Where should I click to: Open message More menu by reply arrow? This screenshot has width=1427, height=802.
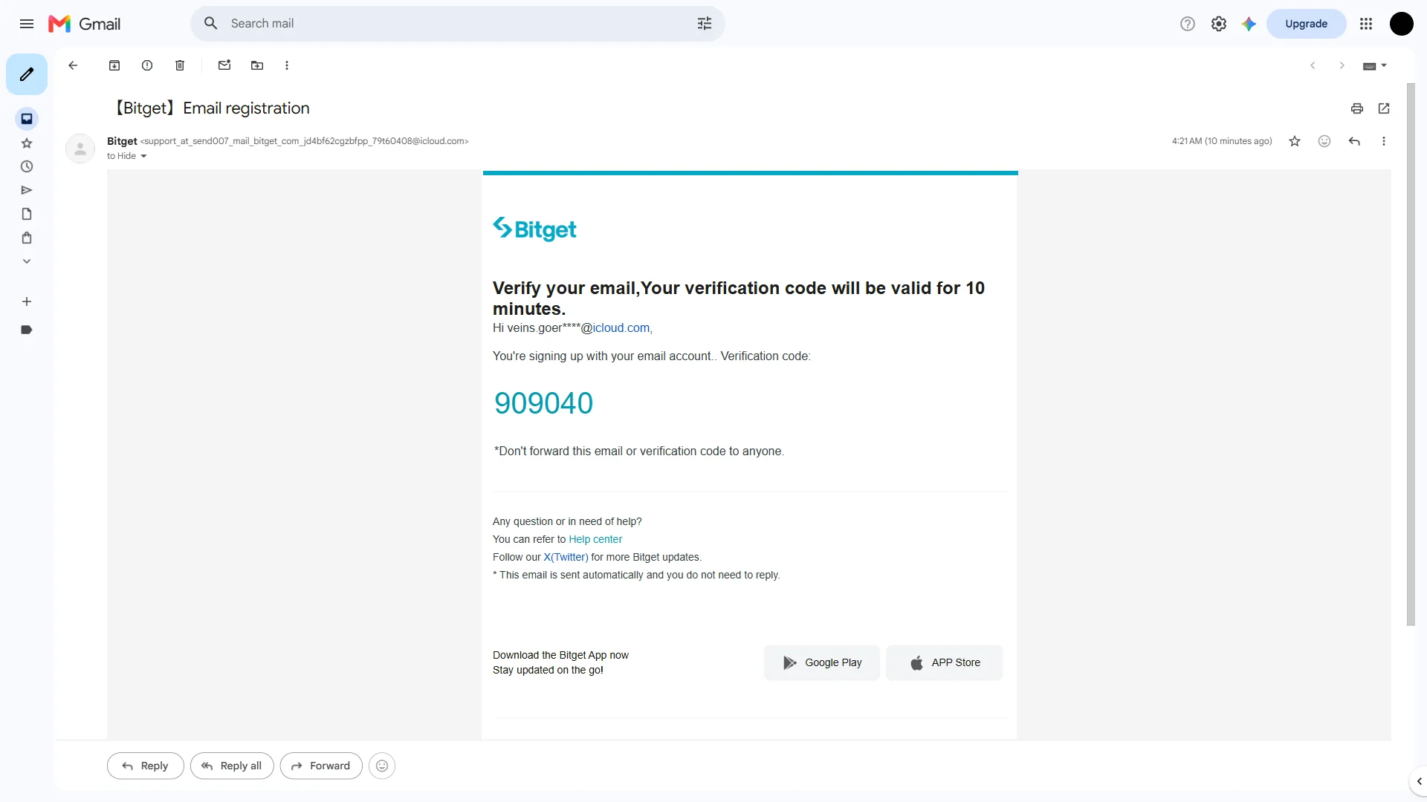point(1384,141)
